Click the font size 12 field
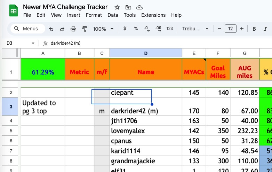Image resolution: width=272 pixels, height=172 pixels. click(230, 29)
